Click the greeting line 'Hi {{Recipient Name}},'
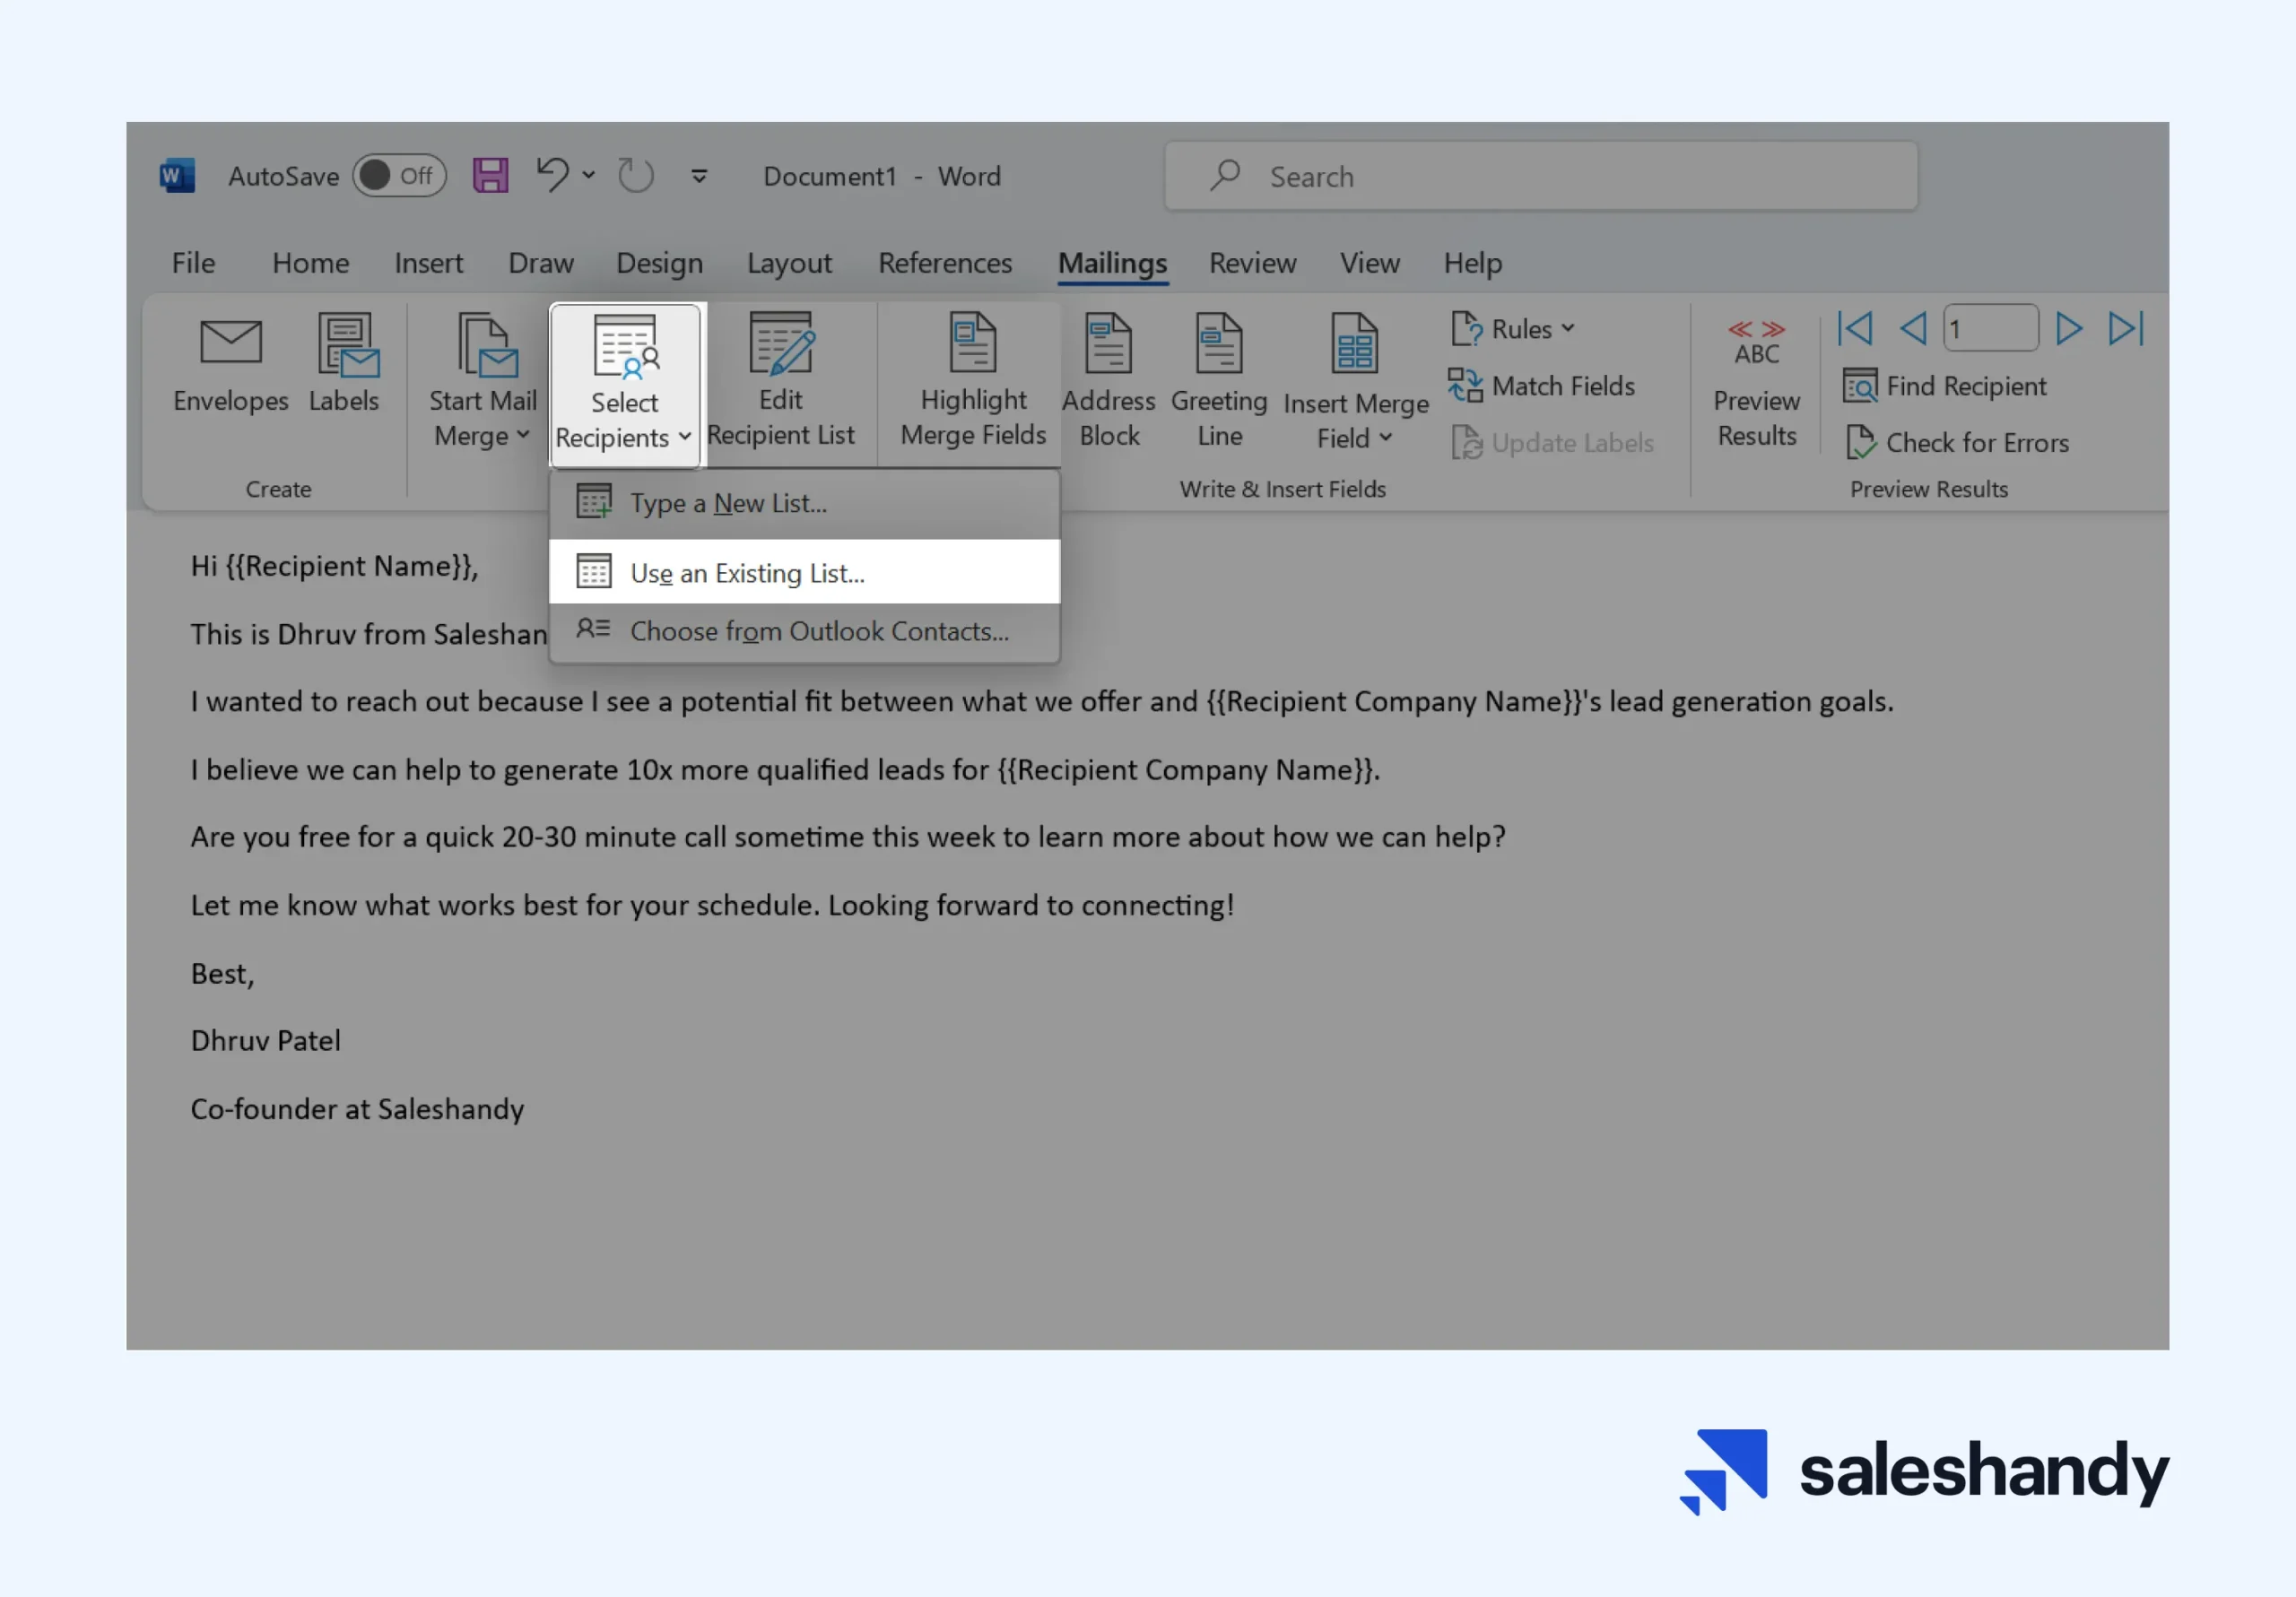This screenshot has height=1597, width=2296. point(334,566)
